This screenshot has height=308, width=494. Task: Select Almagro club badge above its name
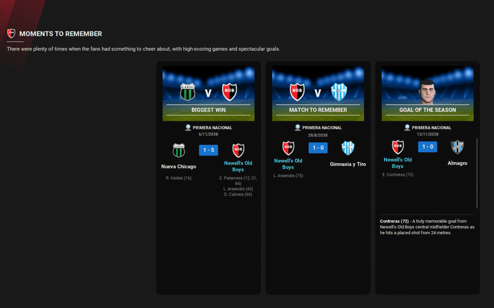[457, 147]
